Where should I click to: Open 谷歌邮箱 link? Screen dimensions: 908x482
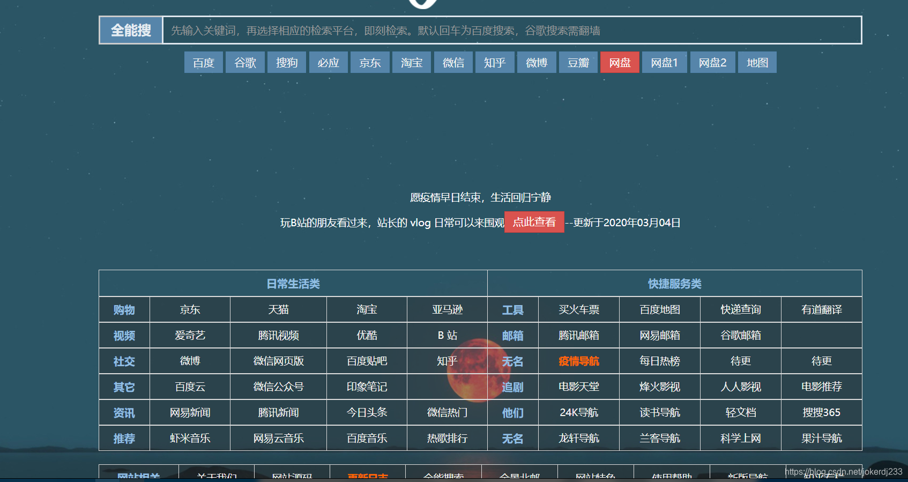click(x=741, y=335)
